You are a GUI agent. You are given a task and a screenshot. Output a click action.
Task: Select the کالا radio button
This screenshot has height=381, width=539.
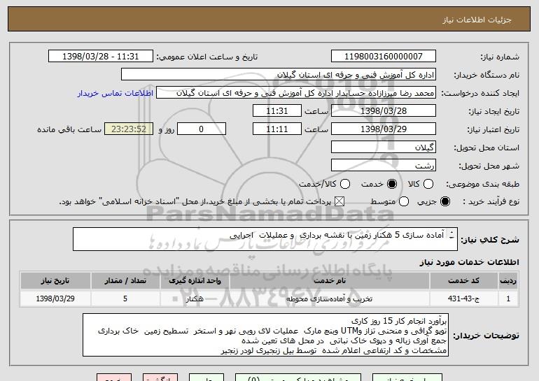coord(428,184)
